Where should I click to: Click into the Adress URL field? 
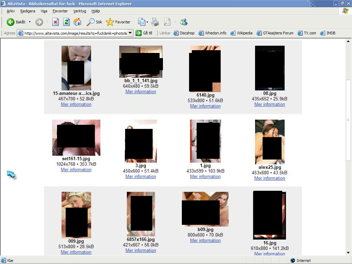(x=75, y=33)
